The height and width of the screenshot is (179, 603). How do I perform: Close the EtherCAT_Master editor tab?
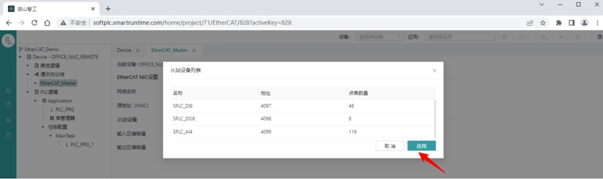click(x=194, y=50)
